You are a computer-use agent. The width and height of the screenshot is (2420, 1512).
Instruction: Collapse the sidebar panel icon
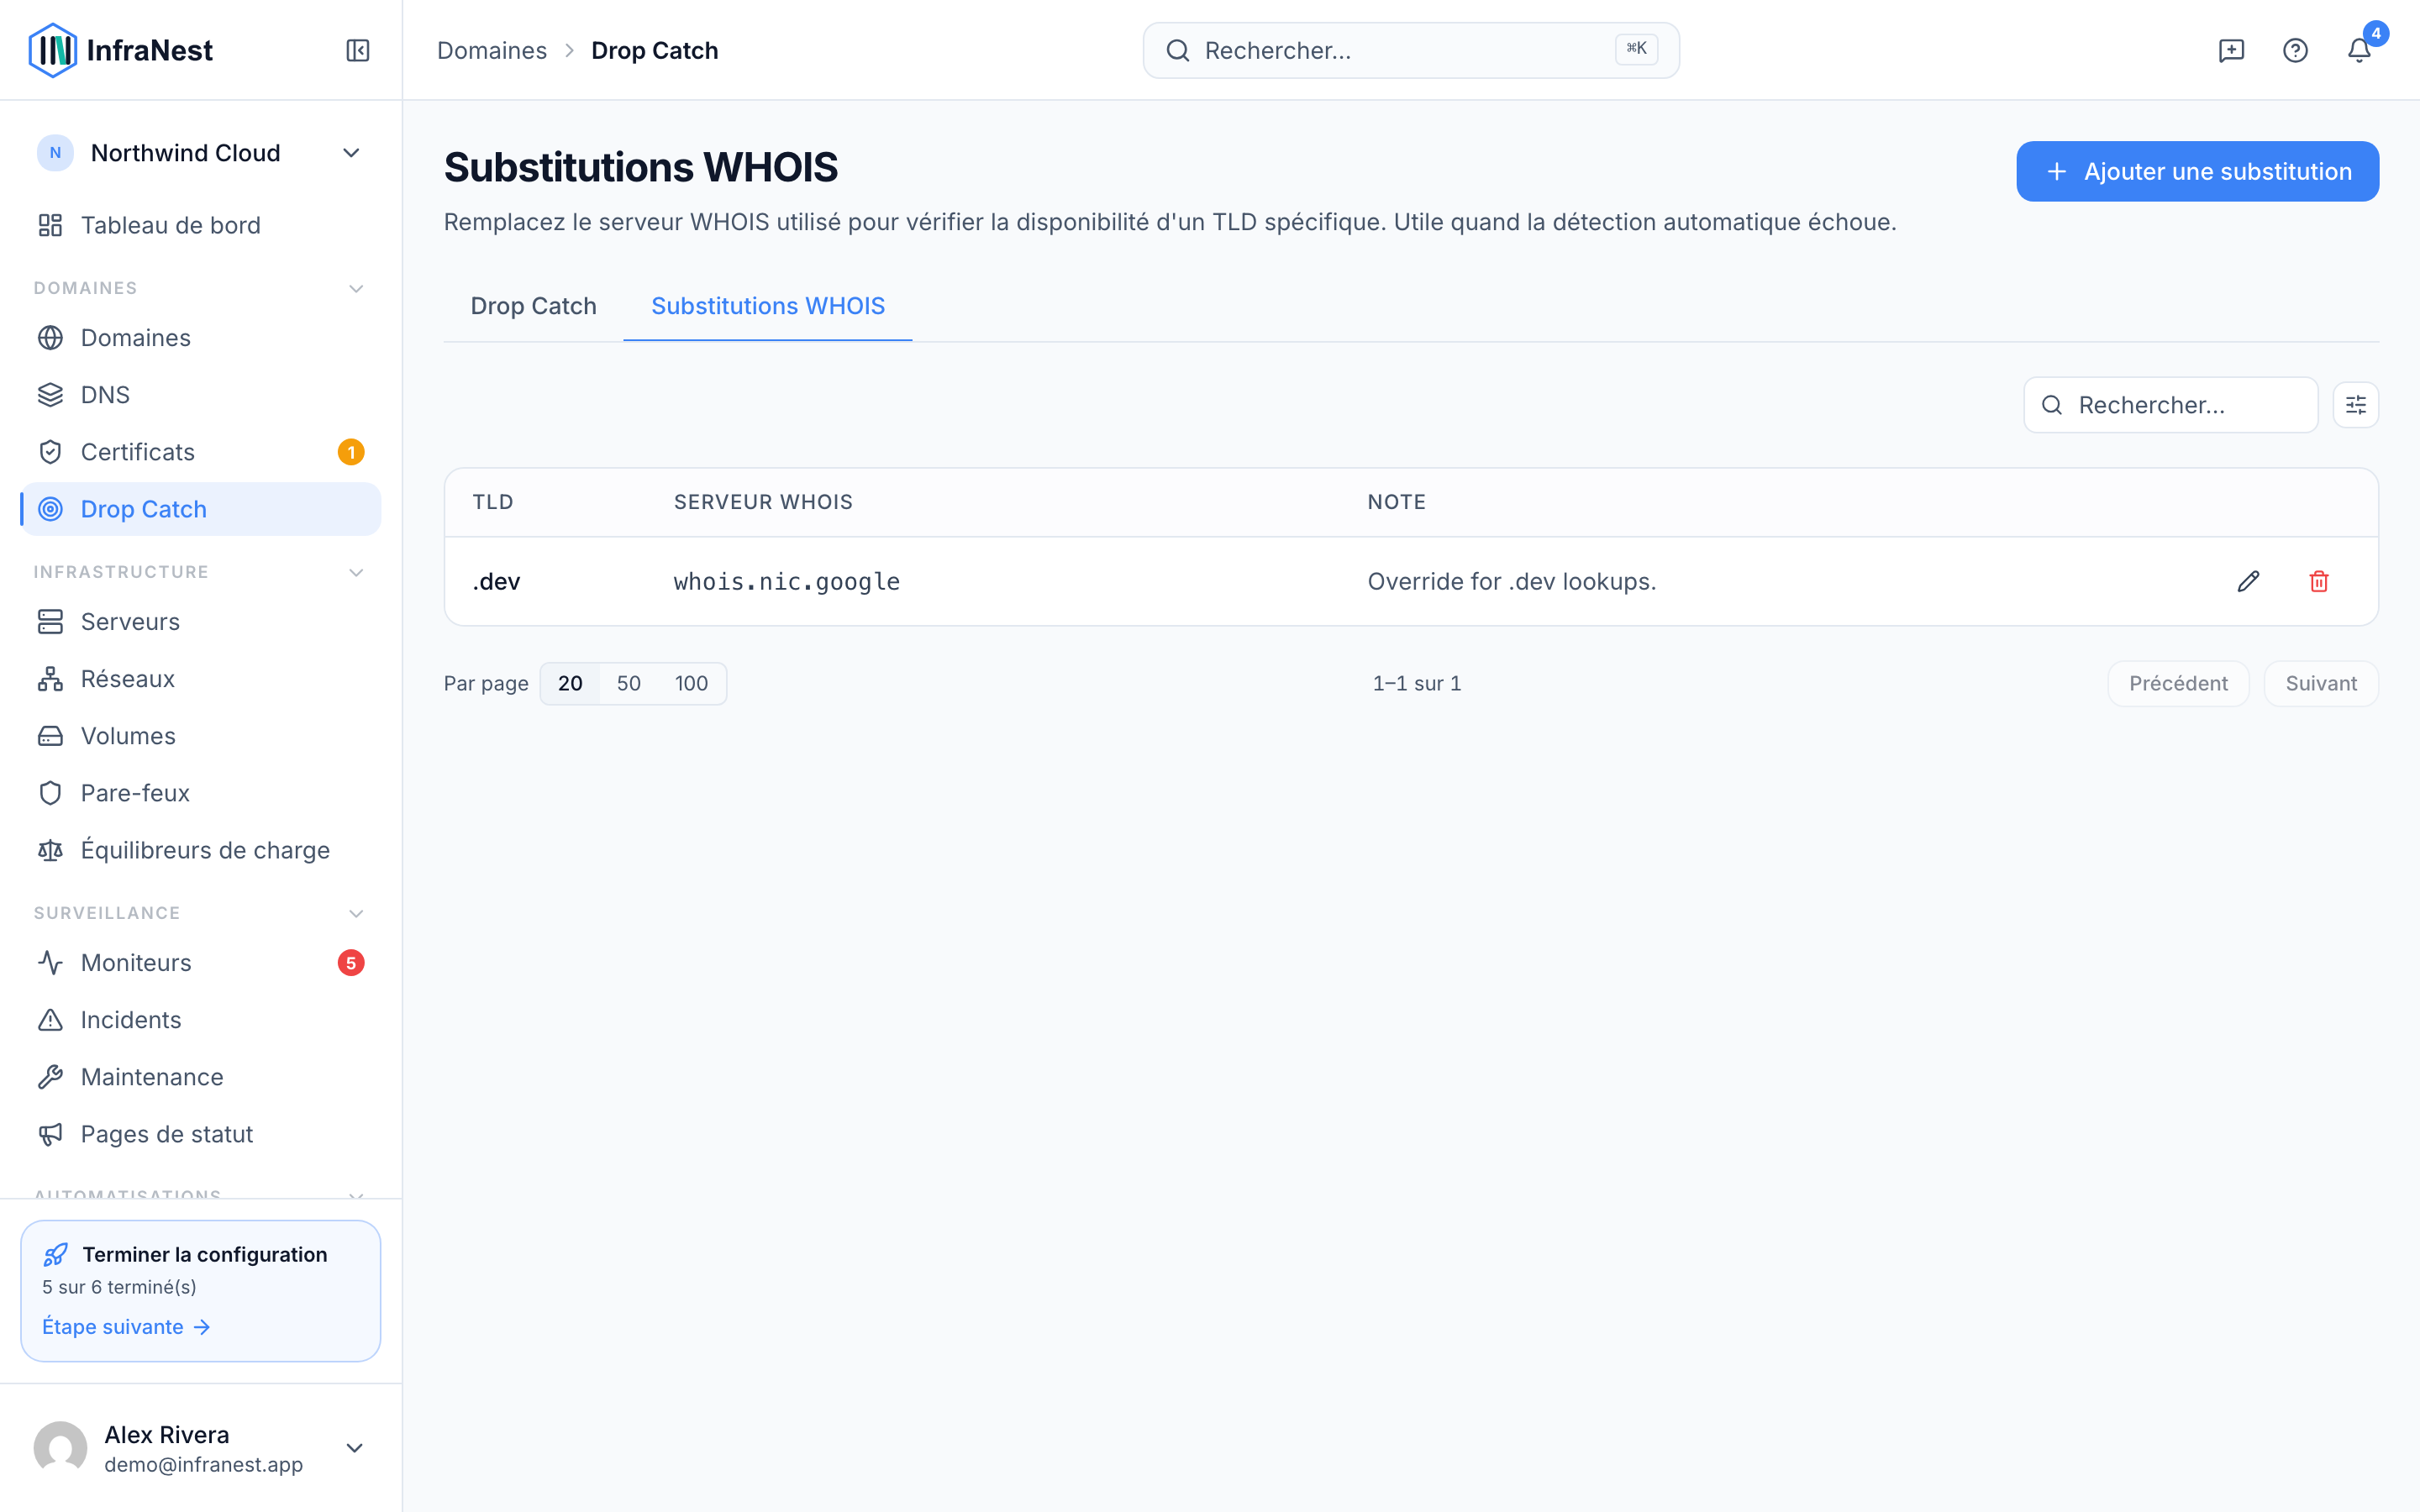coord(357,50)
